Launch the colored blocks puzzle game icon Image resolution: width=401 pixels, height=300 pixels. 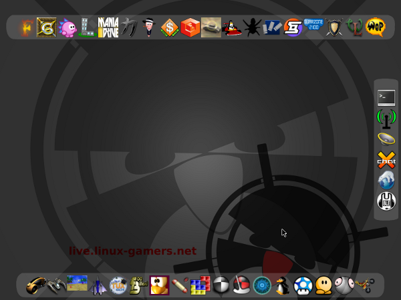coord(200,285)
